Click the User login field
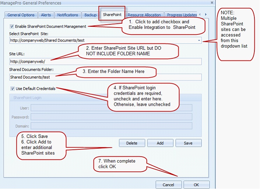 111,108
